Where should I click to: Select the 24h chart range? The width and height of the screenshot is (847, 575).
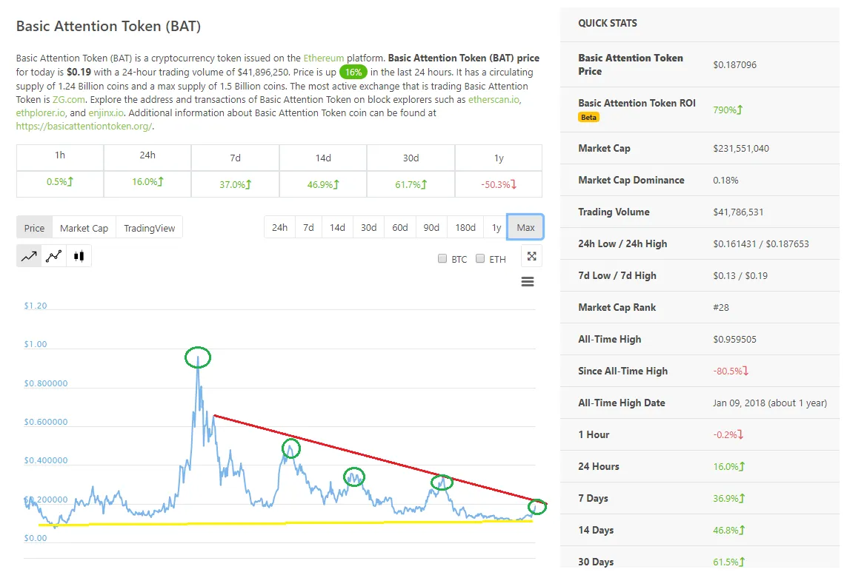click(279, 227)
